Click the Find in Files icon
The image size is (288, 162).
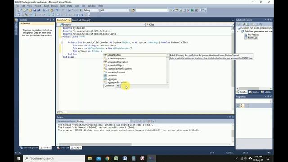[x=133, y=10]
